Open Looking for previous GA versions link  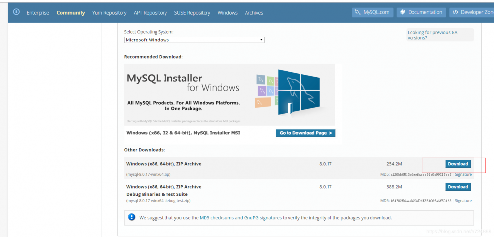click(x=432, y=35)
